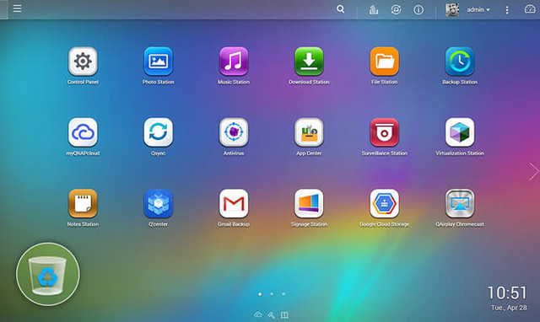
Task: Expand the admin user dropdown
Action: click(478, 9)
